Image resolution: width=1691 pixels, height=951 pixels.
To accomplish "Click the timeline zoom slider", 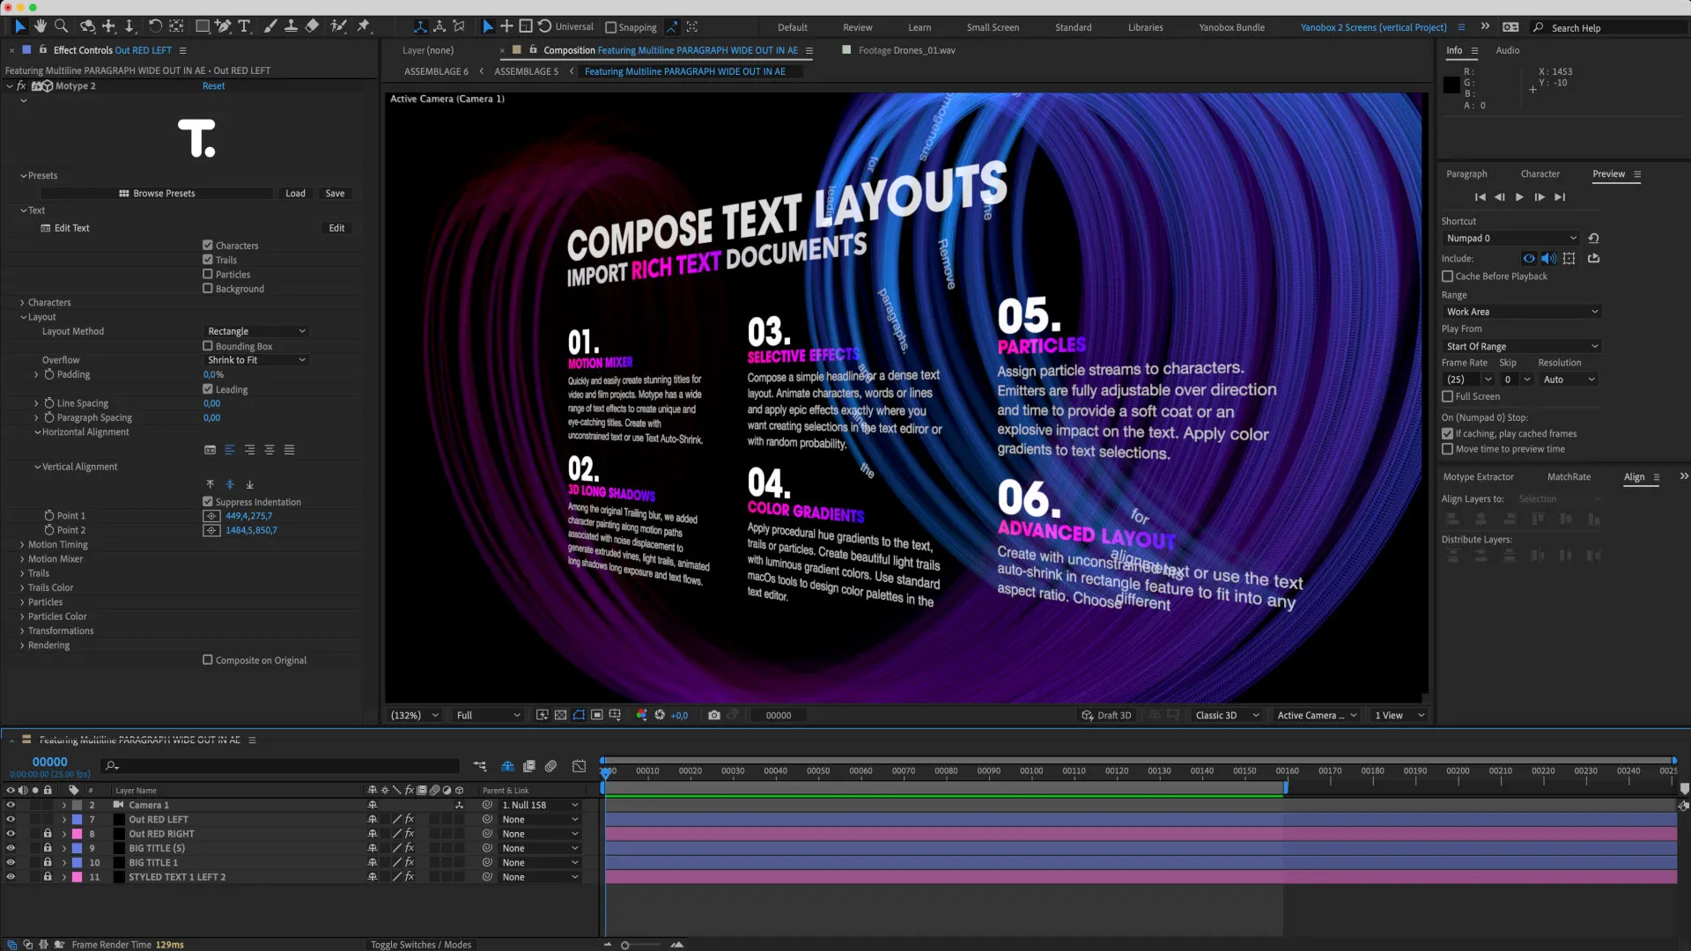I will point(625,945).
